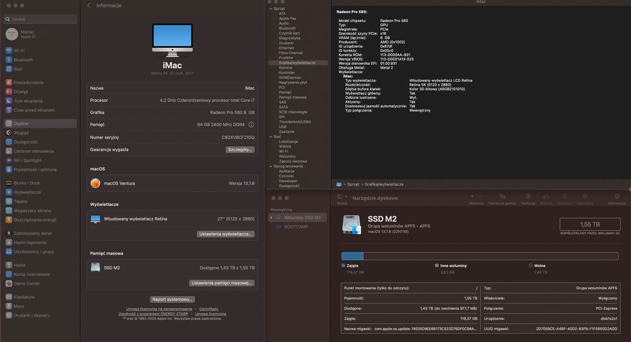Open Zgodność z programem ENERGY STAR link
The width and height of the screenshot is (631, 342).
(x=153, y=314)
